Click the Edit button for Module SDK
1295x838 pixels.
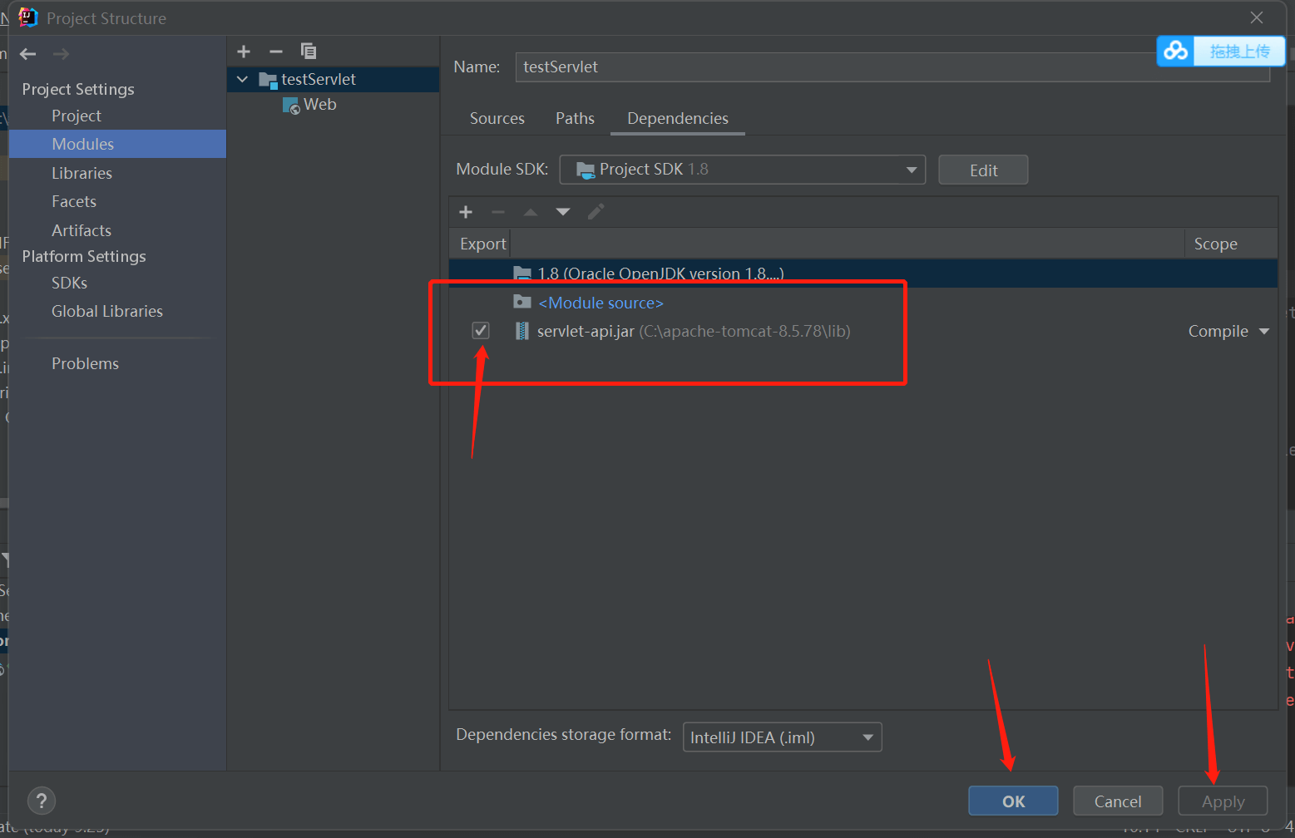(x=983, y=170)
